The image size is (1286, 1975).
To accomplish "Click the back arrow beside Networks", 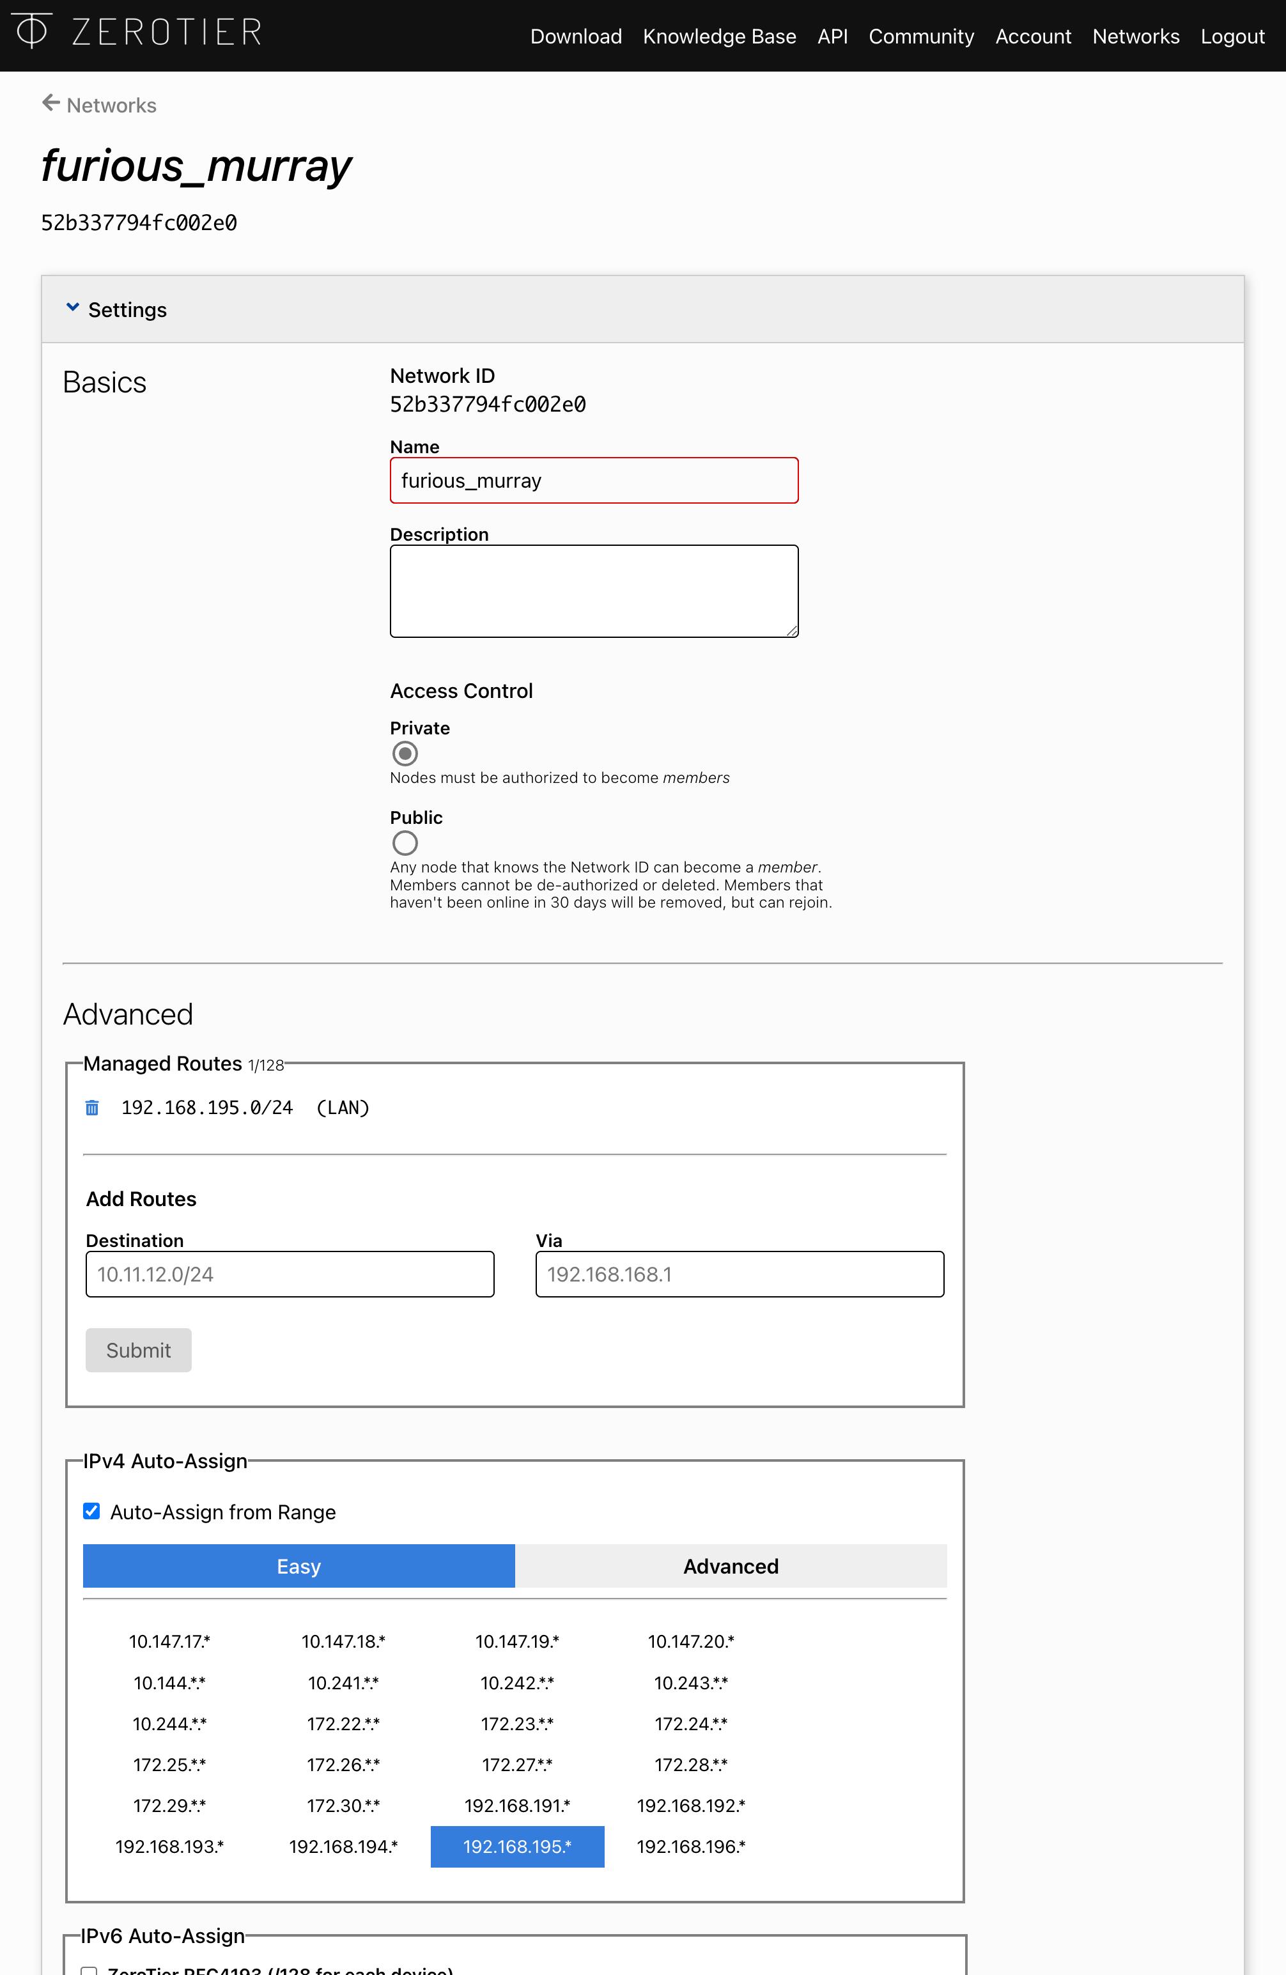I will pos(50,103).
